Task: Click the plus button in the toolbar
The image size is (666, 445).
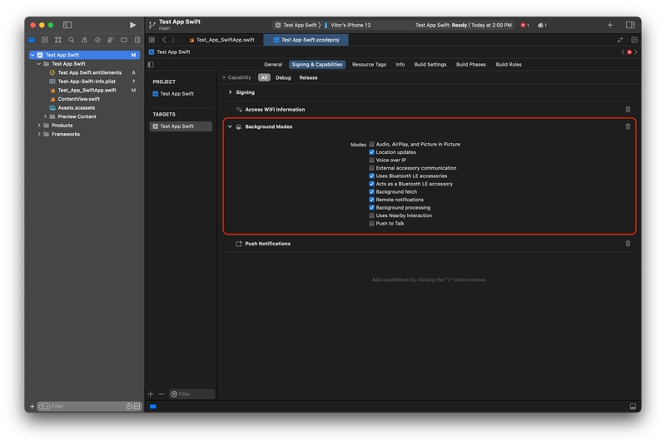Action: pyautogui.click(x=609, y=25)
